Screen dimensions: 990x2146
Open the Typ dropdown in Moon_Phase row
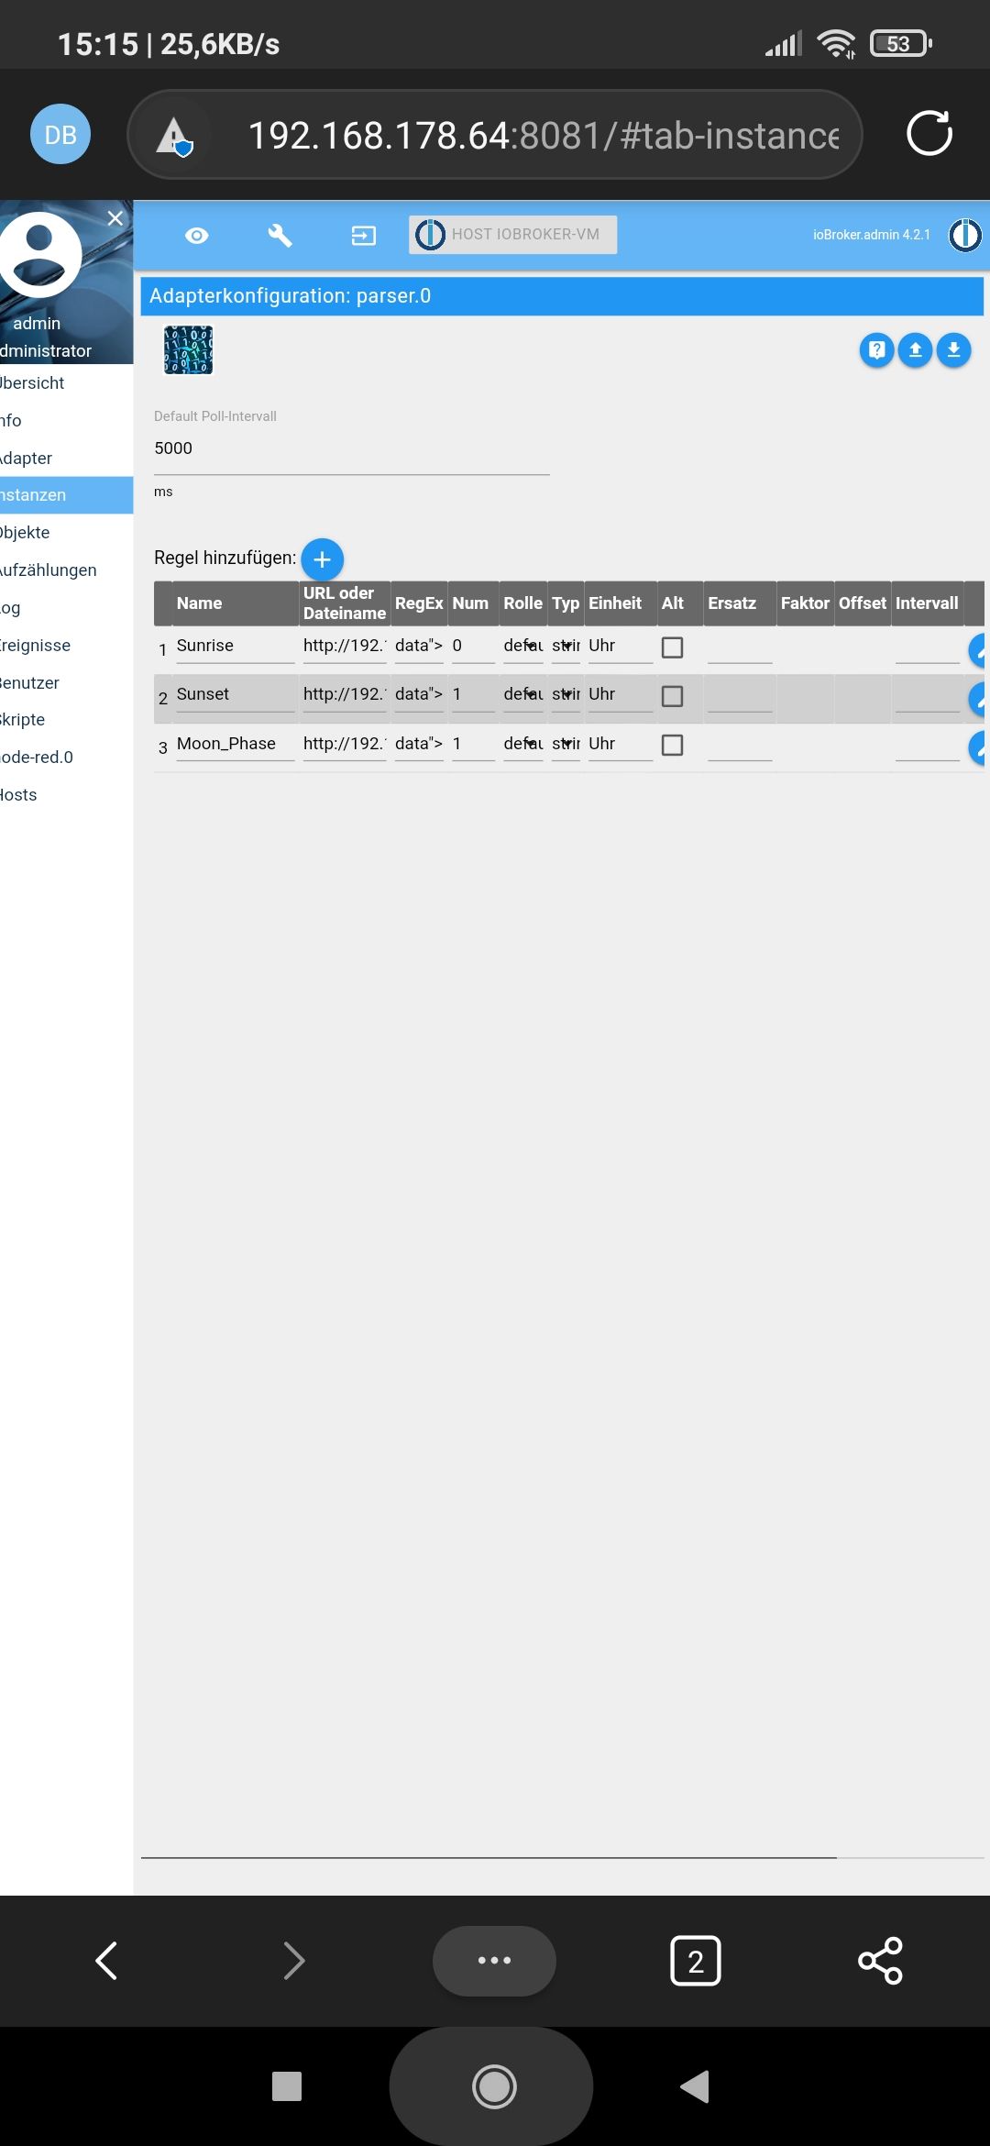[x=566, y=745]
